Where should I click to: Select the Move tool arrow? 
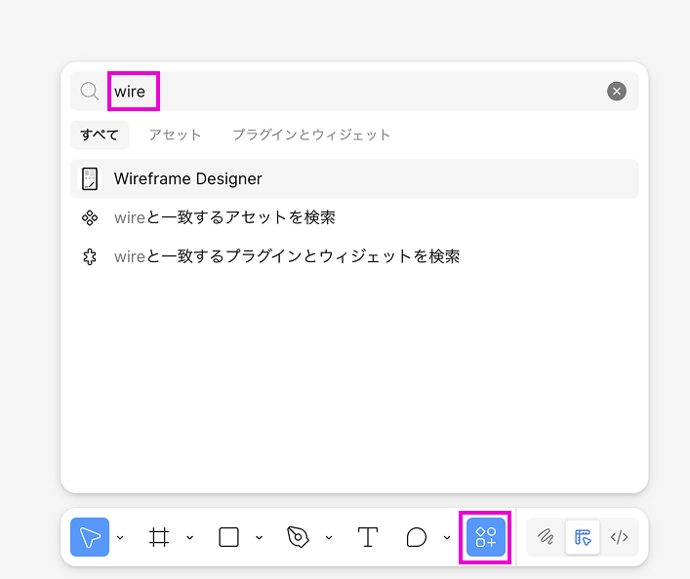90,537
